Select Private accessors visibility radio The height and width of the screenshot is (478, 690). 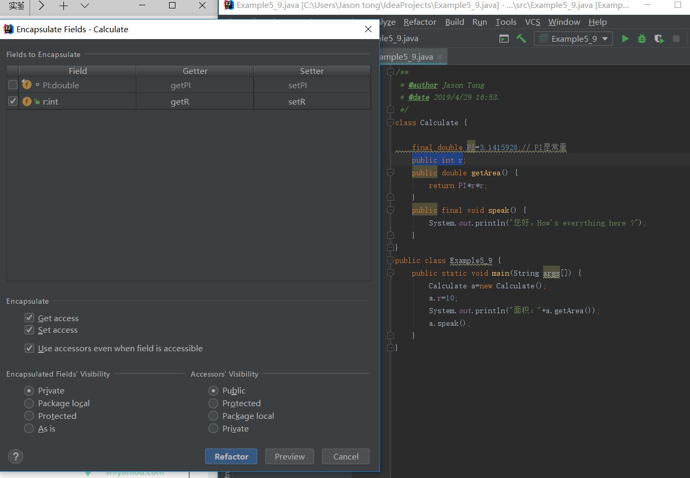[213, 428]
